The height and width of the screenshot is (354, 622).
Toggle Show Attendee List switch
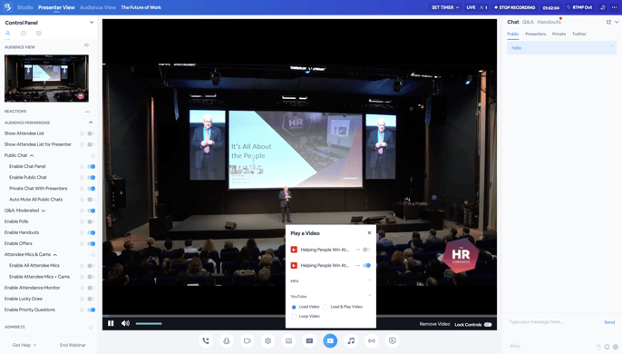tap(91, 133)
